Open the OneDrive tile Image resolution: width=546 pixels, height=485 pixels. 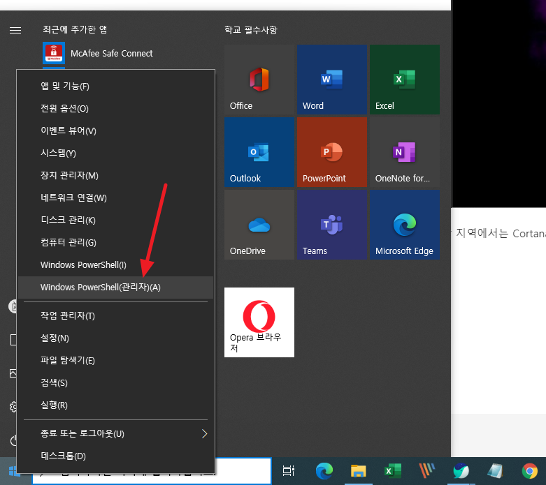tap(259, 225)
